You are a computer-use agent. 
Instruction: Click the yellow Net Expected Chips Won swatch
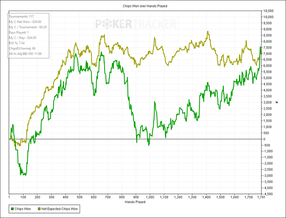point(39,209)
